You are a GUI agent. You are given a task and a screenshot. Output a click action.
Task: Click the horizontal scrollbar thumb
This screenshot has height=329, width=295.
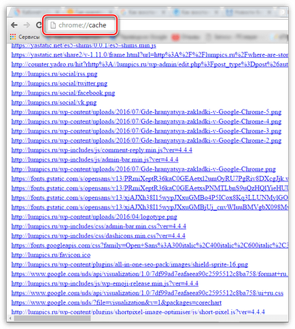click(x=52, y=318)
